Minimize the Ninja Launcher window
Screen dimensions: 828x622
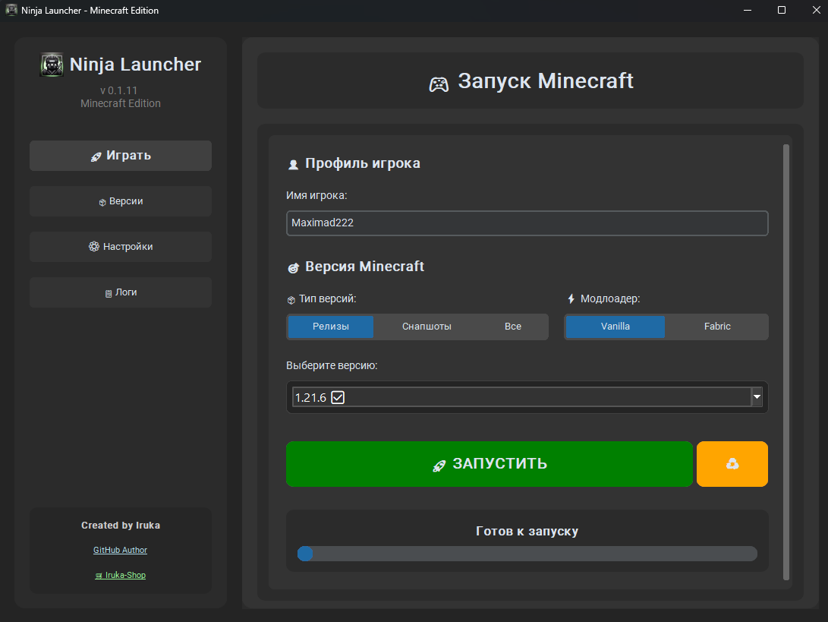click(x=748, y=10)
